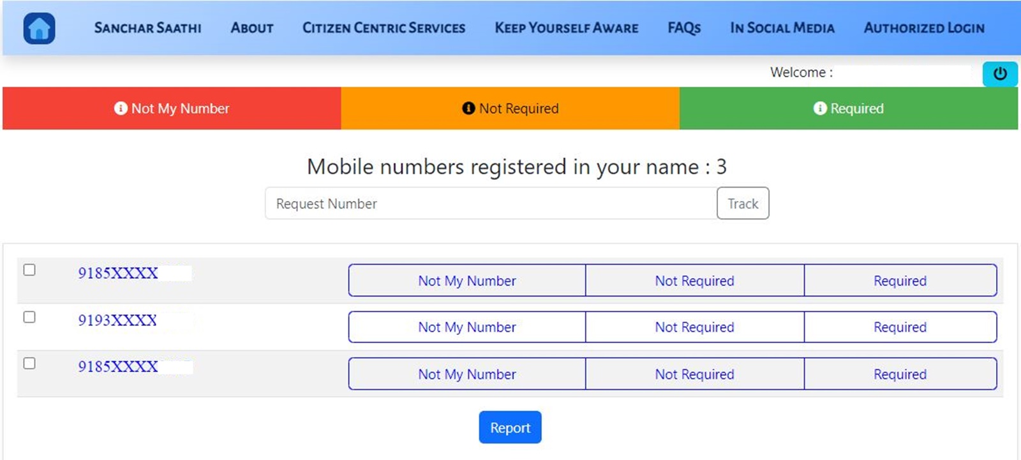Open the About page

pyautogui.click(x=251, y=28)
